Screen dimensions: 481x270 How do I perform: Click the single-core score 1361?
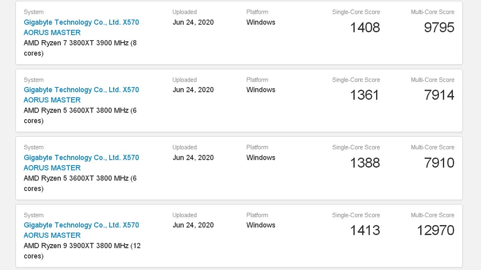[365, 95]
